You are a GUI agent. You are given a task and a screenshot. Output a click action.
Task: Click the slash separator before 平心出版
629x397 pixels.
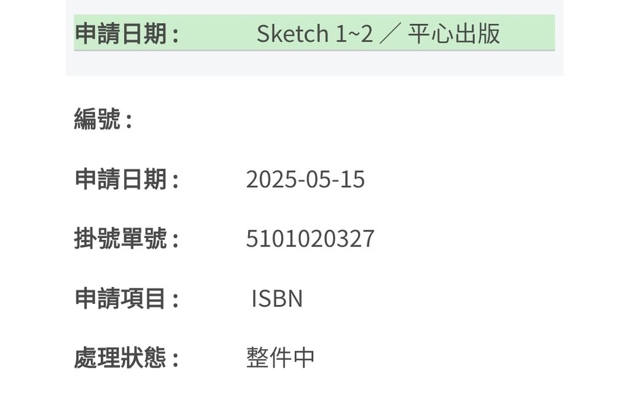point(390,33)
